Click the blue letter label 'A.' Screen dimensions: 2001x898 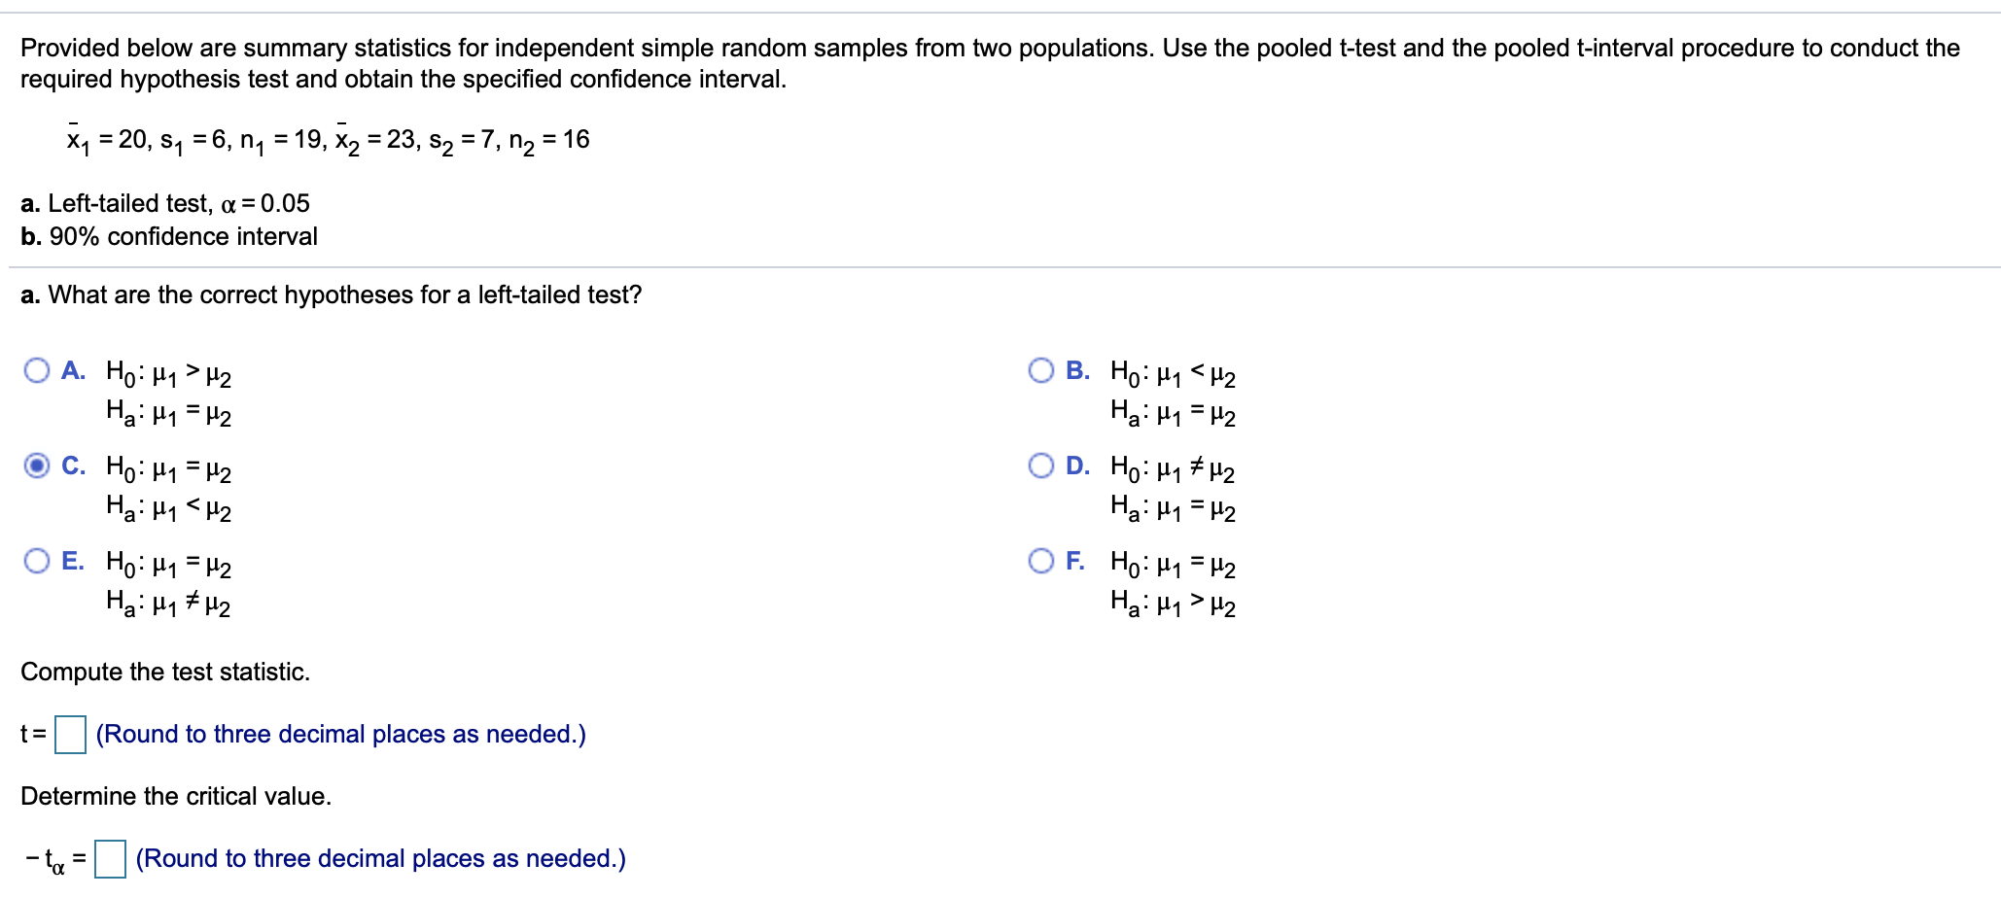(x=73, y=370)
